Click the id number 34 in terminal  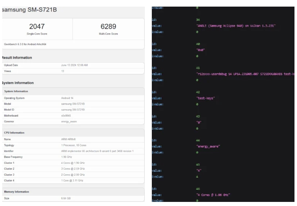point(198,20)
